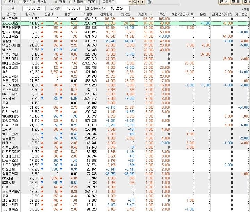The width and height of the screenshot is (250, 212).
Task: Select the 전체 investor radio button
Action: point(56,2)
